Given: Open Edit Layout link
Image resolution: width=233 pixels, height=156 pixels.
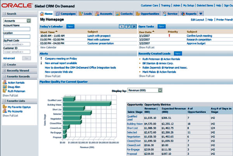Looking at the screenshot, I should 197,20.
